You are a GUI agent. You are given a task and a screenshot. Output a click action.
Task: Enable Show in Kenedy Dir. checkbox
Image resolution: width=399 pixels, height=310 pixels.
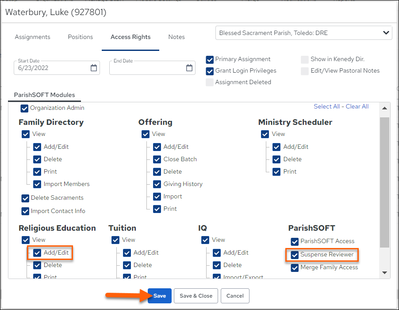pos(305,60)
